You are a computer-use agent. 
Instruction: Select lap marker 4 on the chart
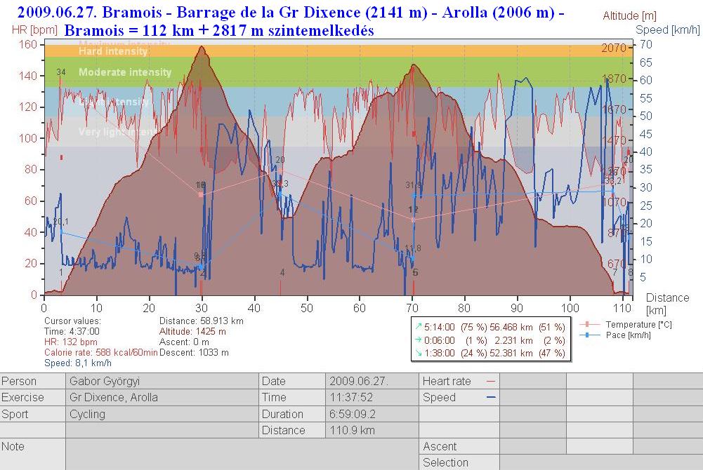pos(282,273)
